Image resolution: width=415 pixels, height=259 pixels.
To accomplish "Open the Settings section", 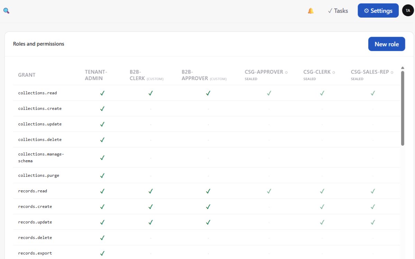I will point(378,11).
